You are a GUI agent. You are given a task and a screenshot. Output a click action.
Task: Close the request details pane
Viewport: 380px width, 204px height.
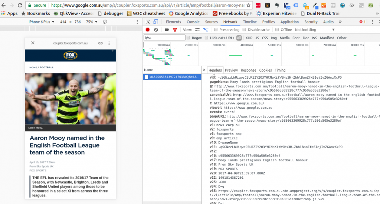click(204, 70)
